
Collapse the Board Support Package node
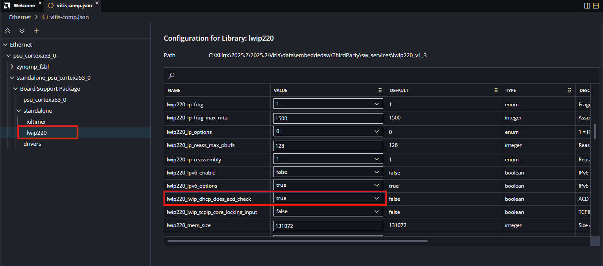[x=16, y=89]
